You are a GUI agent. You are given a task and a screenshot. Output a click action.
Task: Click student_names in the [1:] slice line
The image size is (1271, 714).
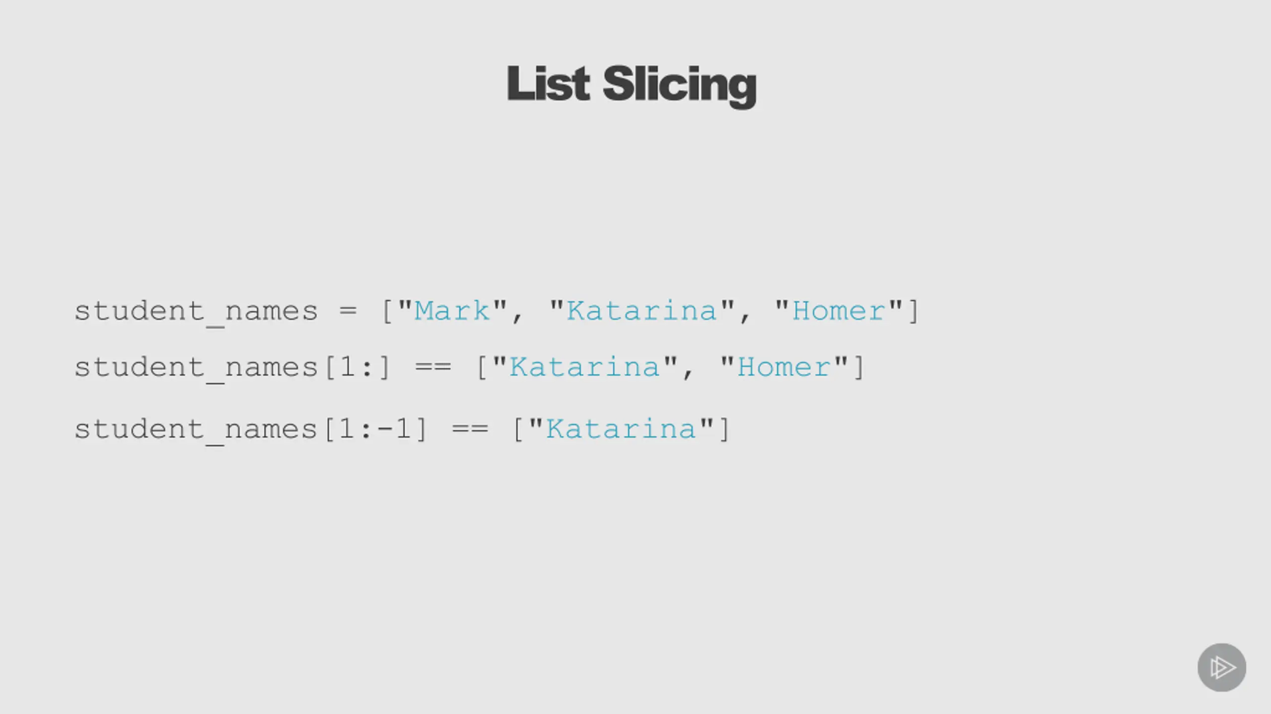click(196, 368)
